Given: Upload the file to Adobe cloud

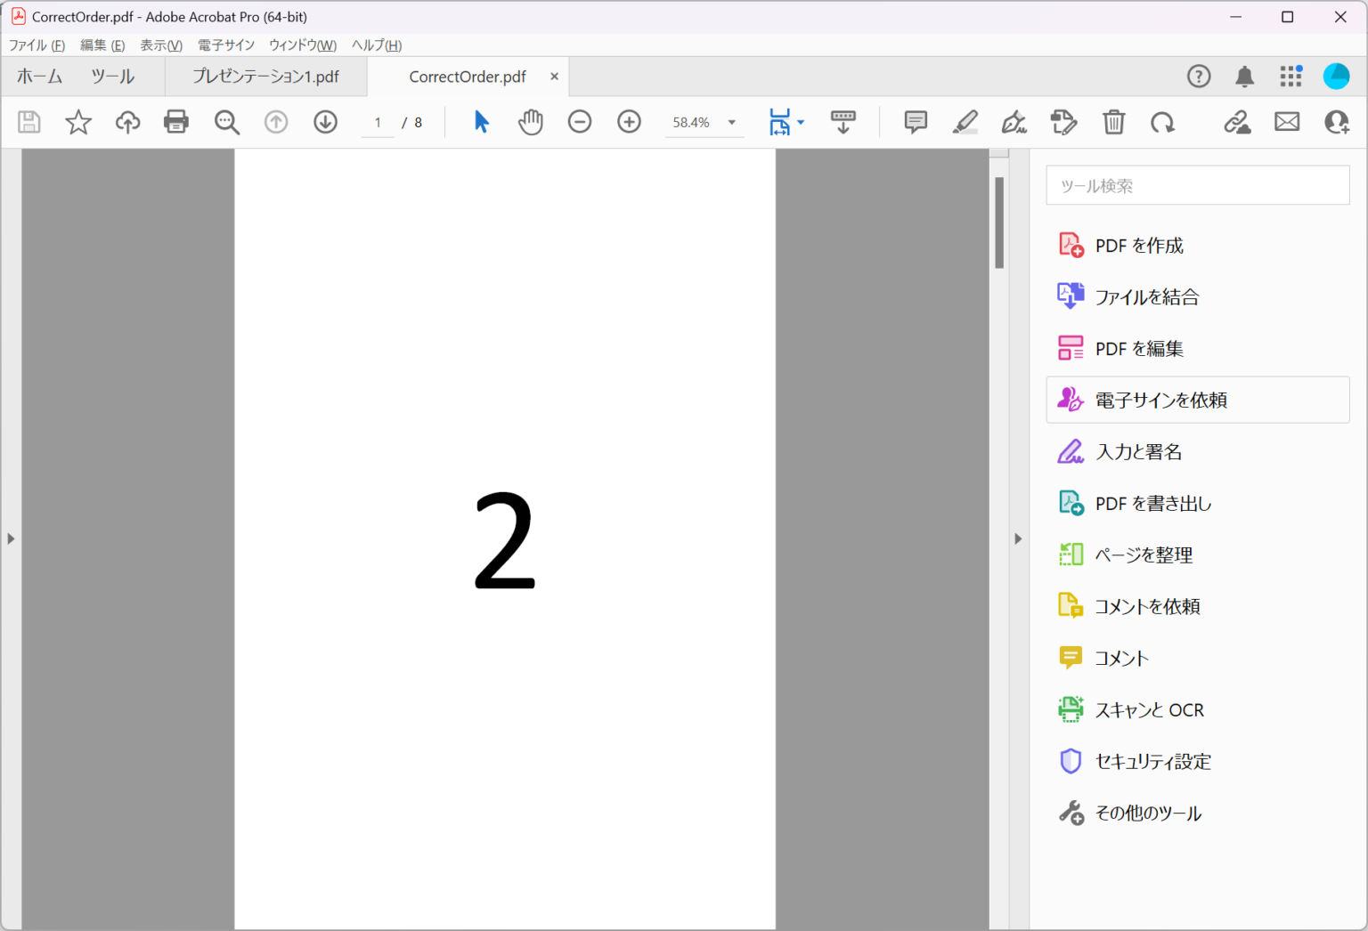Looking at the screenshot, I should click(127, 122).
